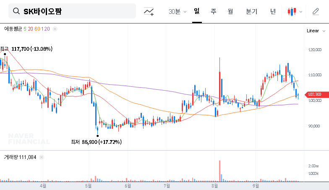
Task: Open the Linear scale dropdown
Action: point(316,31)
